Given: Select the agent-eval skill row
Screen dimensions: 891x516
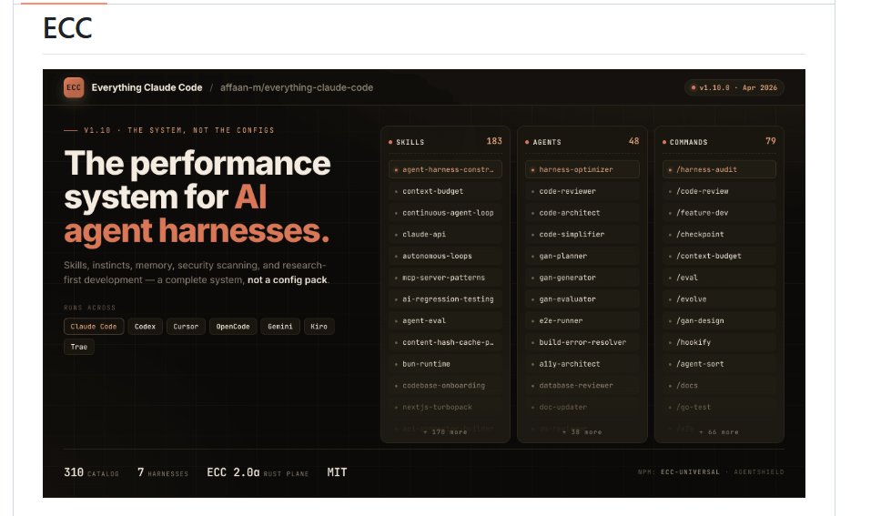Looking at the screenshot, I should [x=446, y=320].
